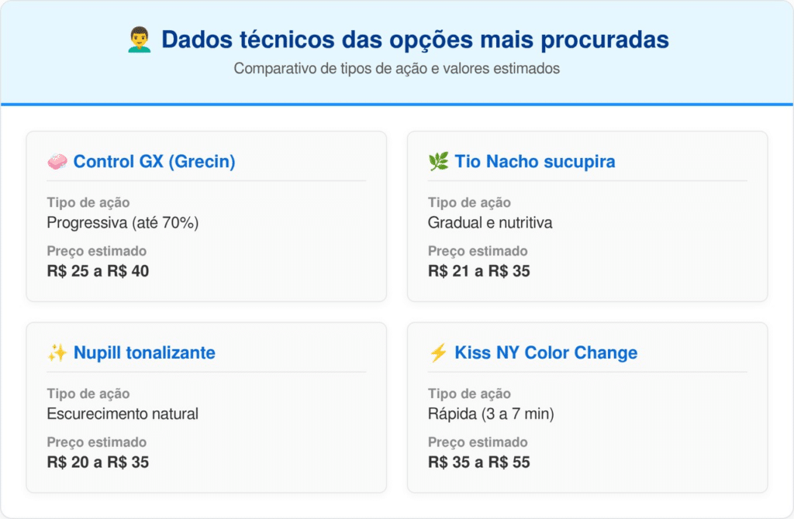Screen dimensions: 794x519
Task: Click the price R$ 25 a R$ 40
Action: click(x=98, y=271)
